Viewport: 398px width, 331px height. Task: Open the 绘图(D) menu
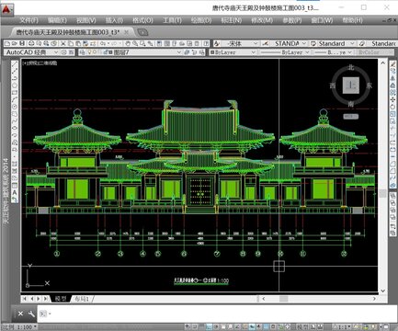coord(201,20)
